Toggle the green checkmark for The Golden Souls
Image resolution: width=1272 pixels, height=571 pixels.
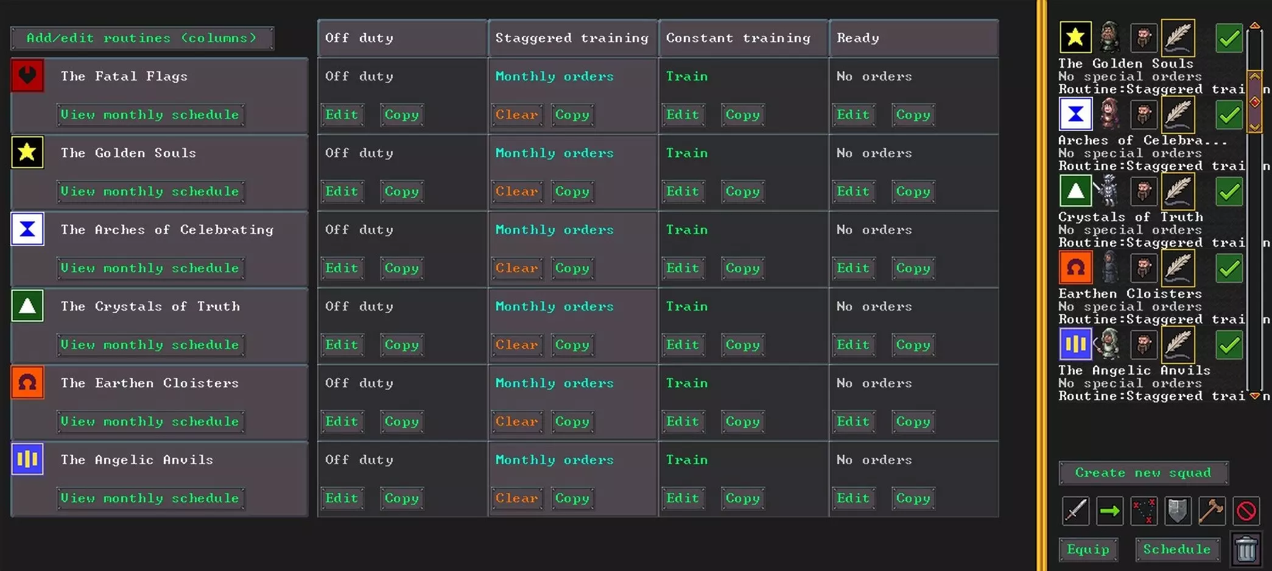point(1229,38)
